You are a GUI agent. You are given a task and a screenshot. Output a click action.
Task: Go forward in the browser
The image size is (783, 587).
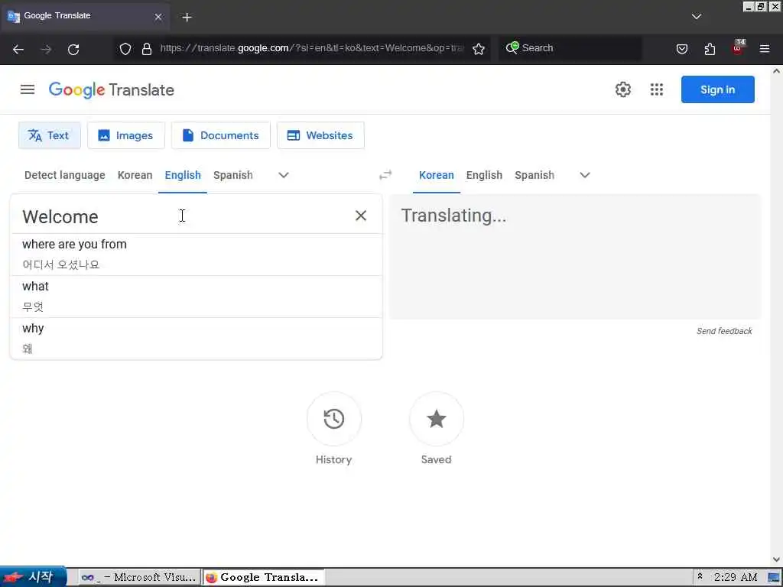[x=46, y=49]
